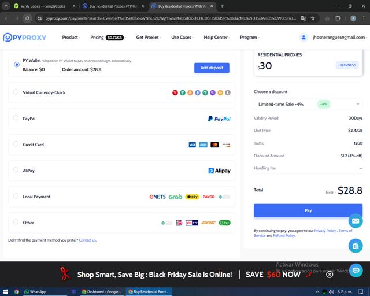Click the taskbar volume speaker icon

[x=331, y=292]
